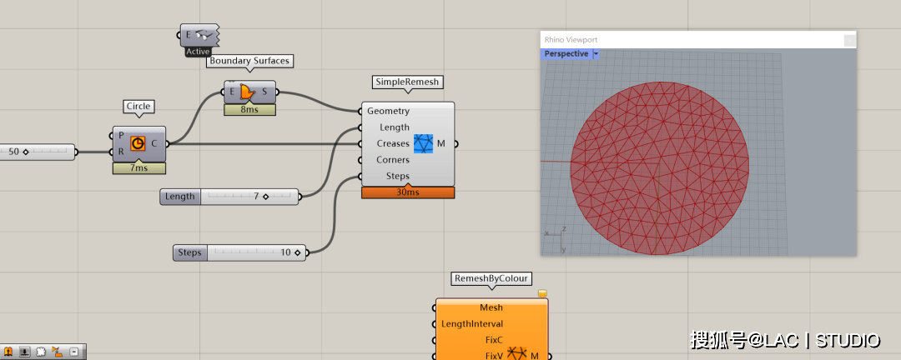
Task: Click the radius slider handle at 50
Action: click(25, 152)
